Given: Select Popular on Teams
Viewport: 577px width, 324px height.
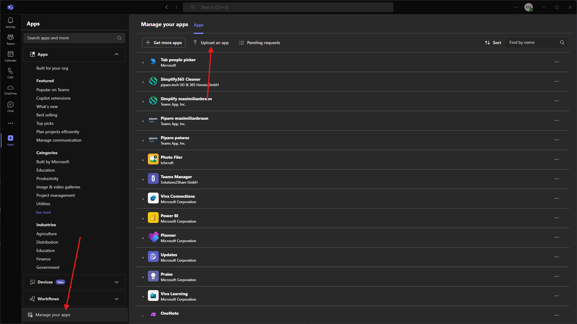Looking at the screenshot, I should tap(53, 90).
